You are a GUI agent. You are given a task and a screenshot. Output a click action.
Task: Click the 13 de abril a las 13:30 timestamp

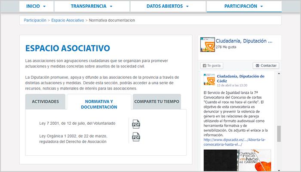(232, 85)
